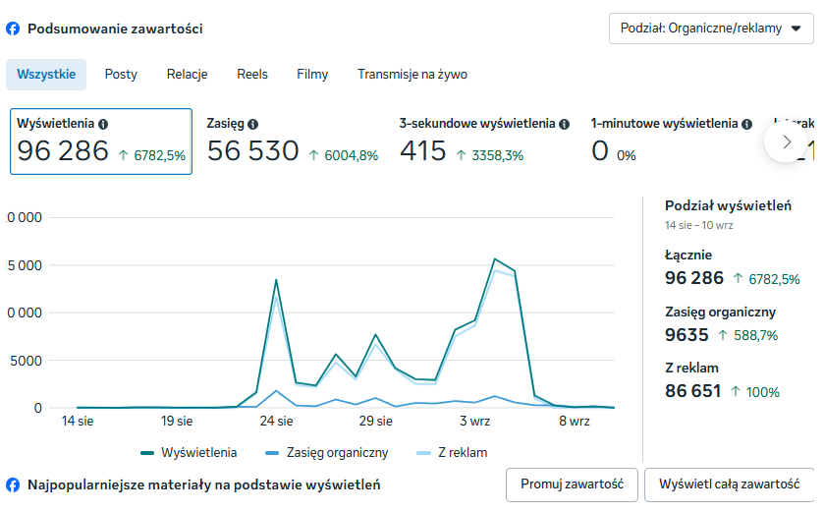Viewport: 824px width, 512px height.
Task: Click info icon for 1-minutowe wyświetlenia
Action: 746,124
